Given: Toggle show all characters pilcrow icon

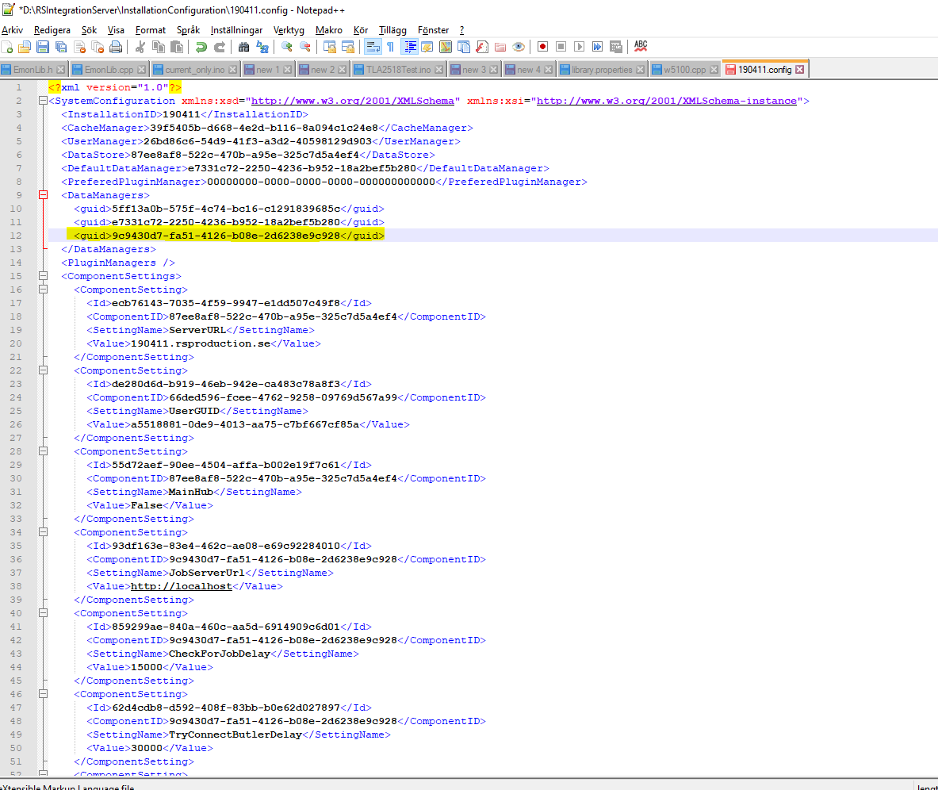Looking at the screenshot, I should 390,47.
